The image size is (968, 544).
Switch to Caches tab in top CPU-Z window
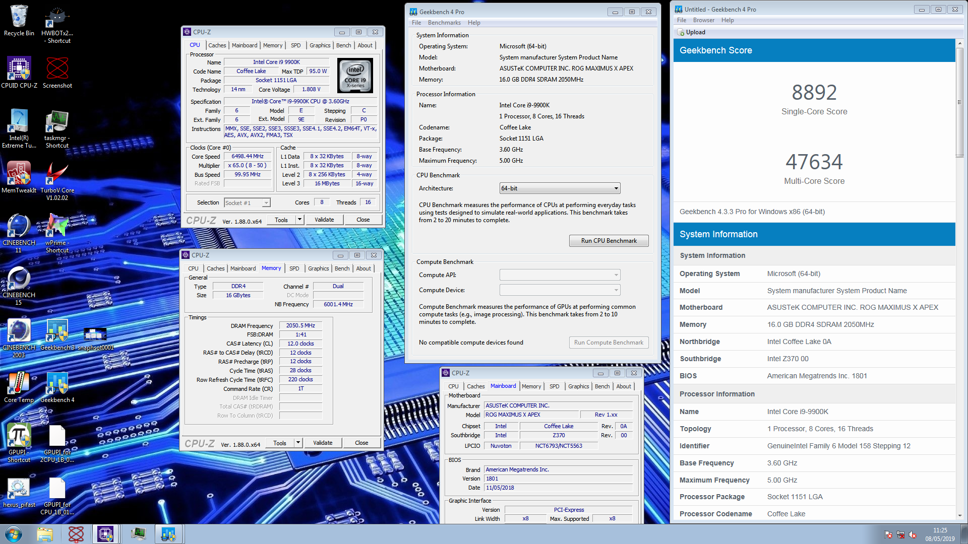point(217,45)
